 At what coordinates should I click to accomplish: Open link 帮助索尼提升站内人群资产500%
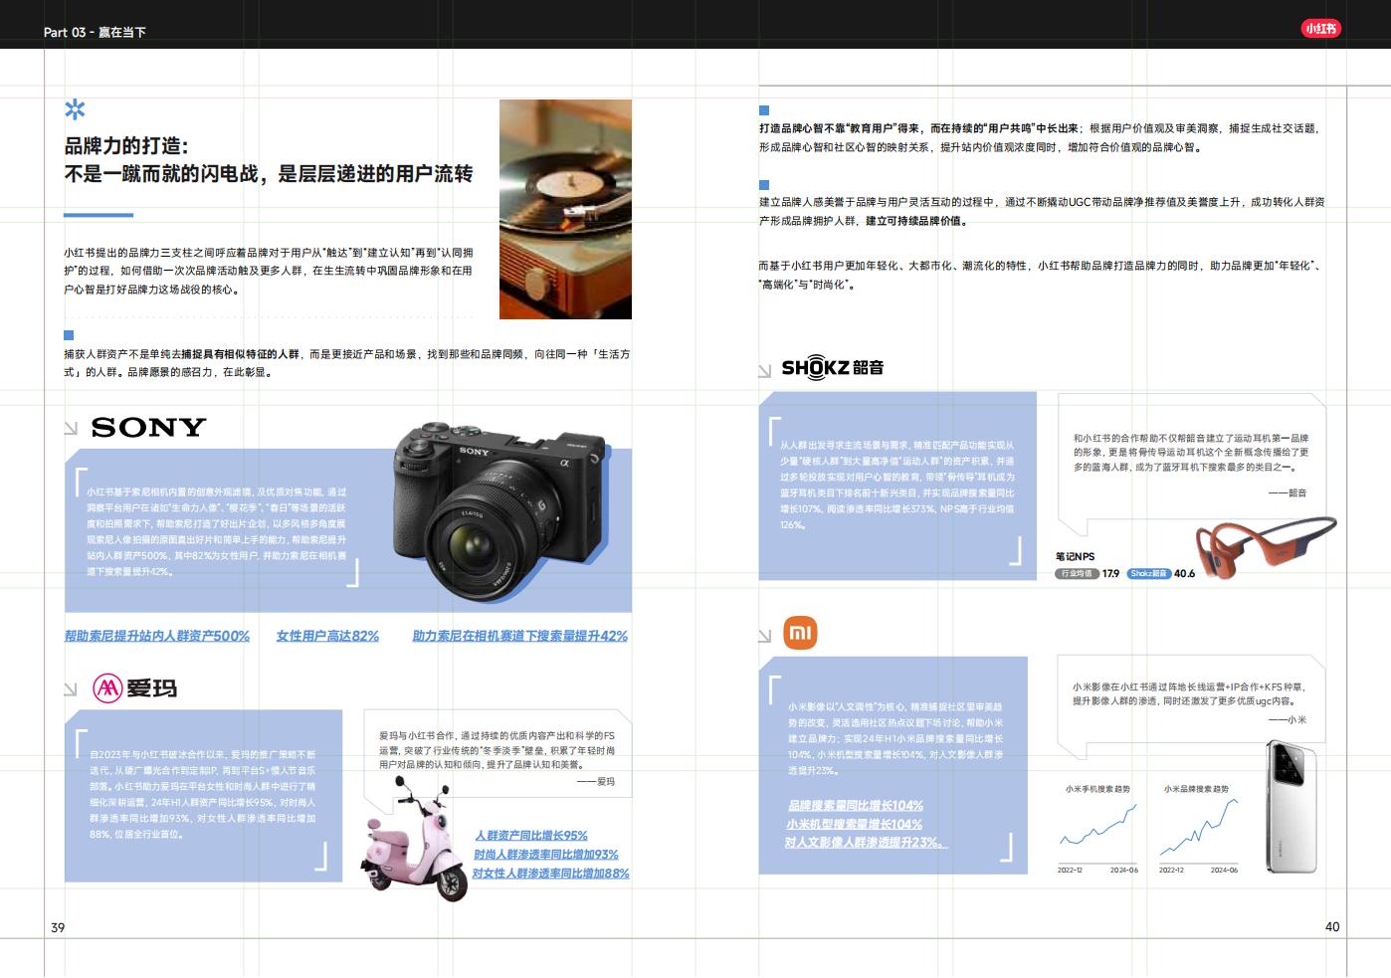point(157,636)
